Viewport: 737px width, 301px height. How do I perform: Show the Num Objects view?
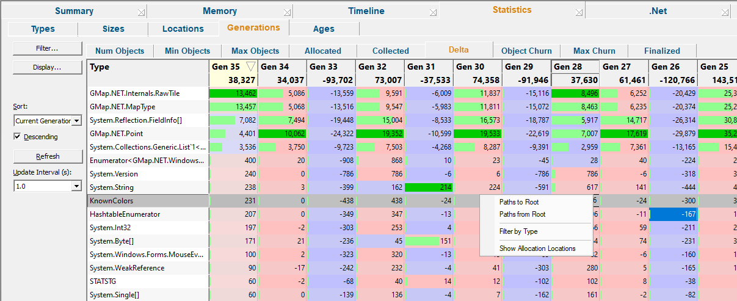coord(120,51)
